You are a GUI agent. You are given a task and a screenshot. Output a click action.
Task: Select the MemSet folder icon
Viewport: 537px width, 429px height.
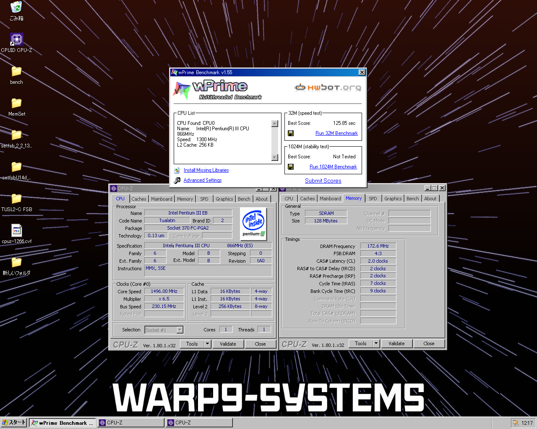[16, 103]
